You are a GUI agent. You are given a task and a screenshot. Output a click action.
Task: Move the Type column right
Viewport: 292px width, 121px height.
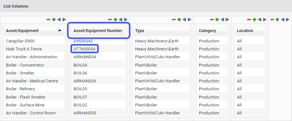point(189,20)
